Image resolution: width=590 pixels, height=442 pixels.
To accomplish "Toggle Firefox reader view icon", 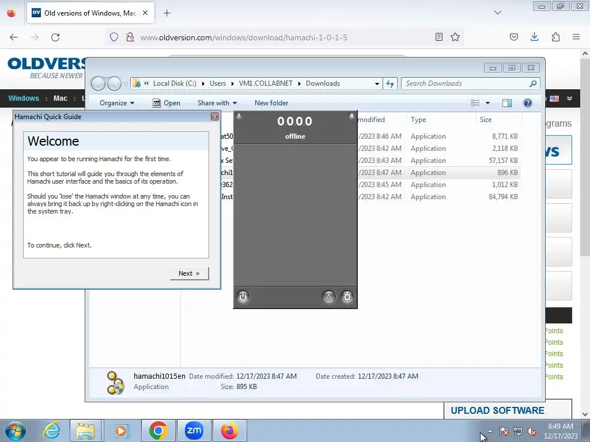I will [438, 37].
